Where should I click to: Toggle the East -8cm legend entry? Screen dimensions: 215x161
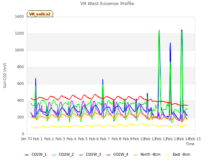click(178, 154)
